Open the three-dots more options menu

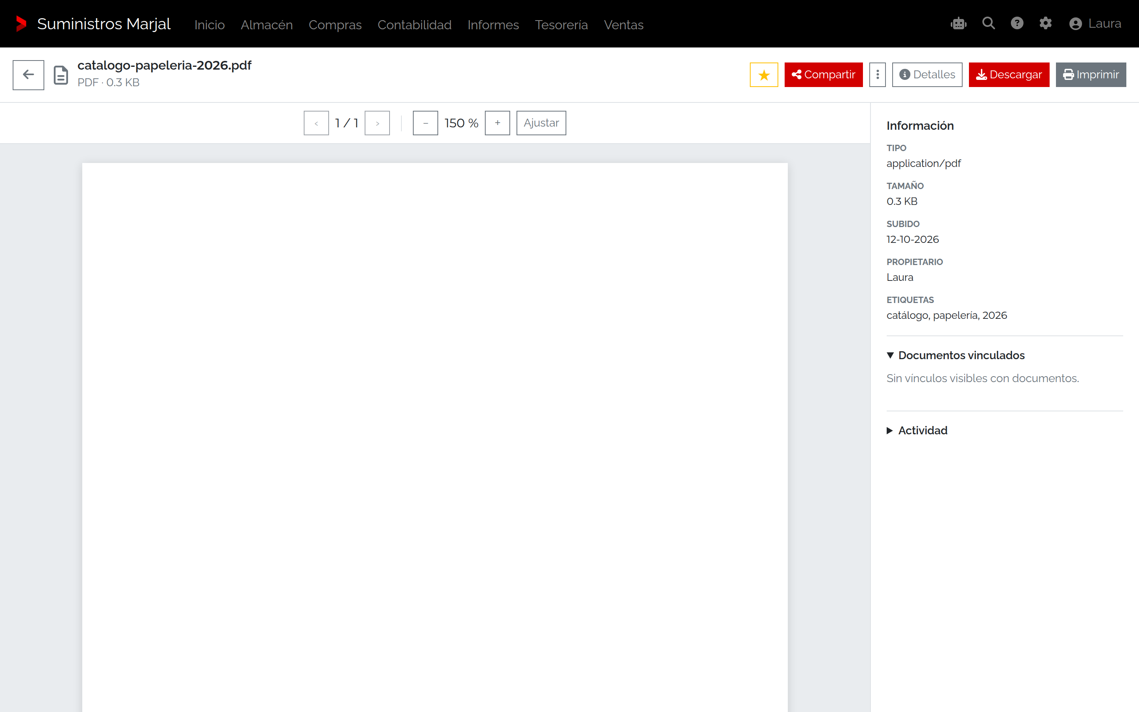tap(877, 75)
